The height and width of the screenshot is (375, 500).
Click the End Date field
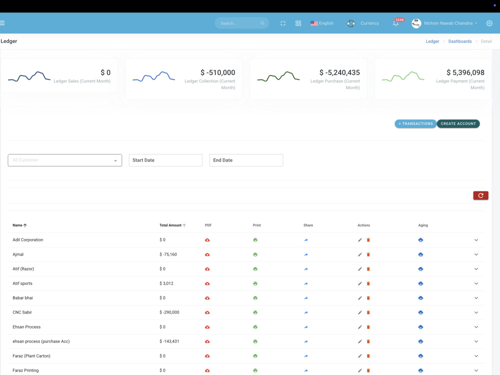[246, 160]
